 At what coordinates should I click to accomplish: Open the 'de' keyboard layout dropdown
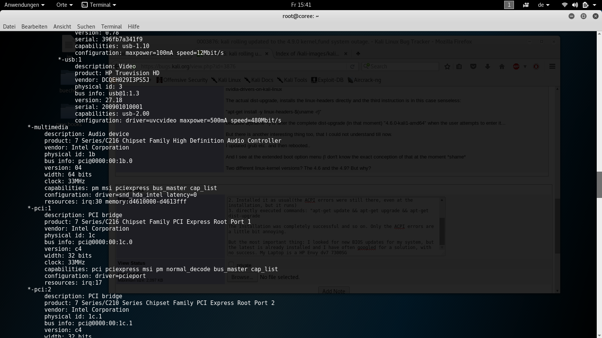[x=544, y=5]
